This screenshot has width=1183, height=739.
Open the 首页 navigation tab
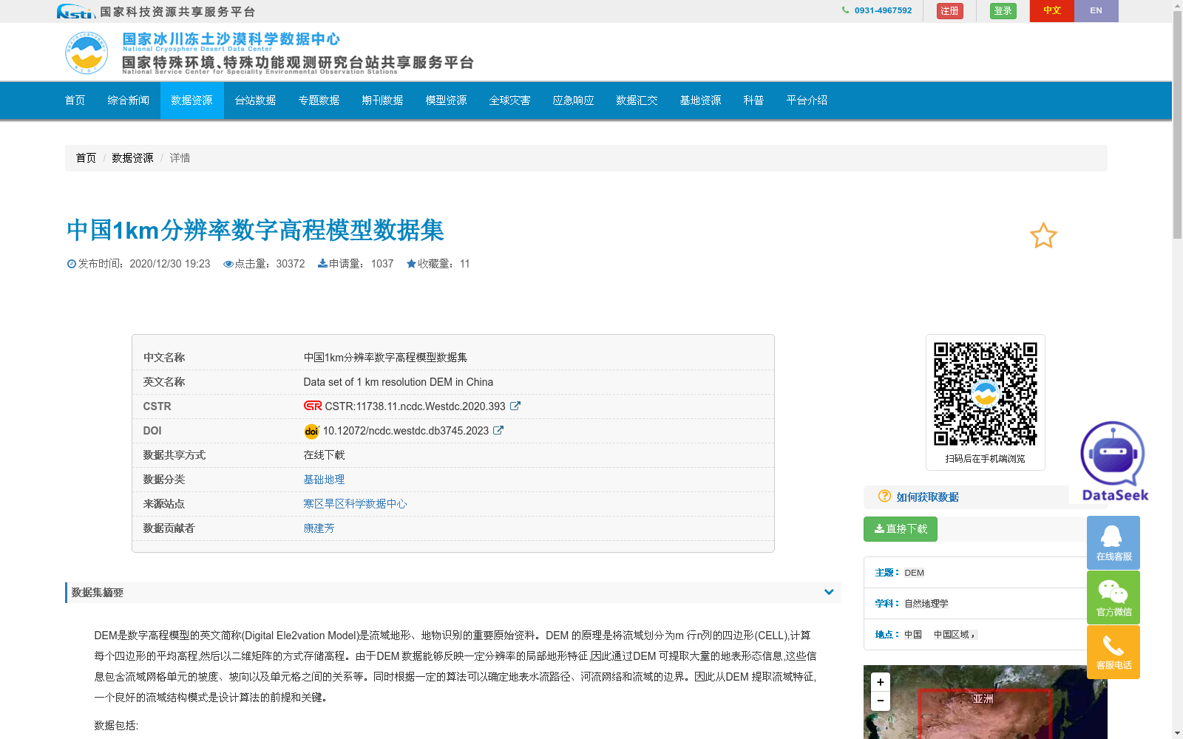(x=75, y=101)
